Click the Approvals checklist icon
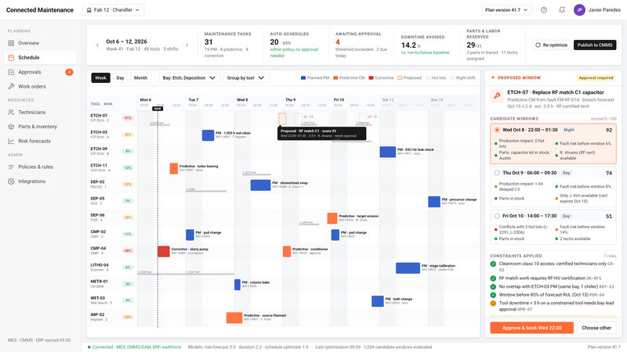627x352 pixels. tap(11, 72)
